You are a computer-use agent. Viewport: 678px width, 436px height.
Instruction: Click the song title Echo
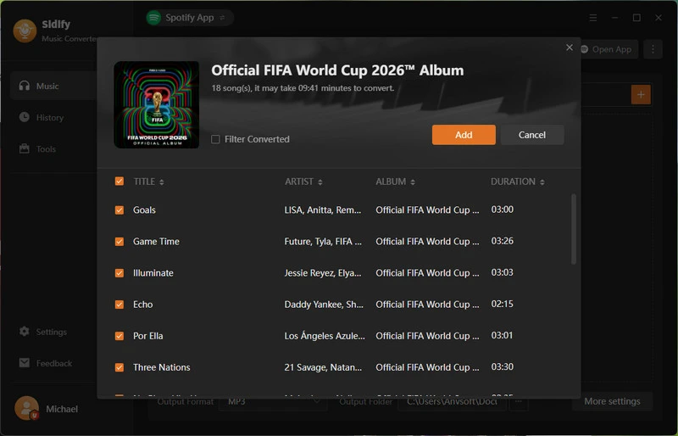tap(142, 305)
